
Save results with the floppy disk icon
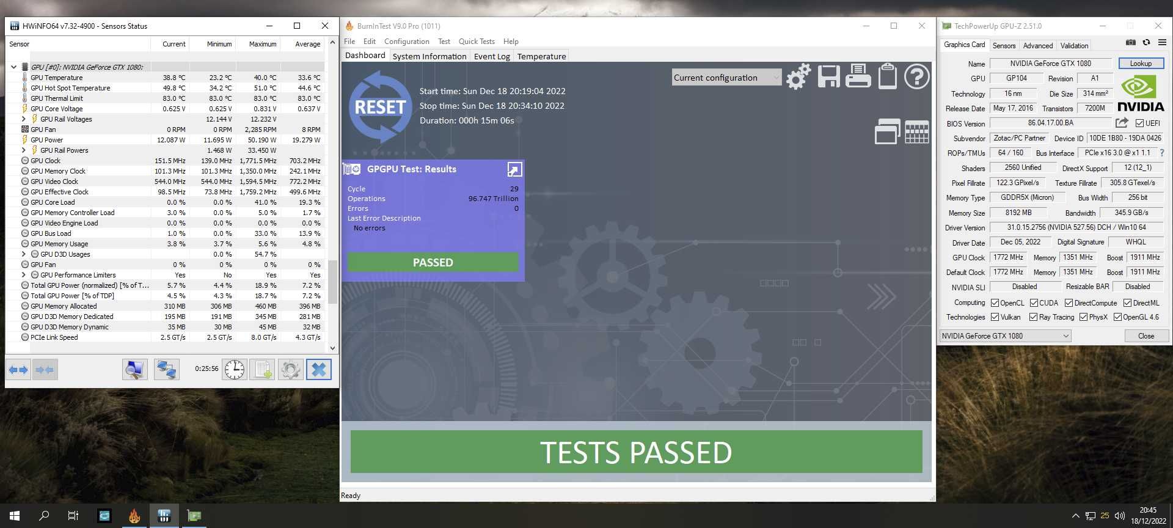[x=828, y=76]
